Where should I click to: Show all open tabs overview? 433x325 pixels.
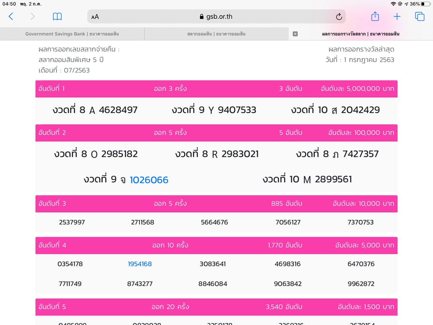[x=419, y=16]
